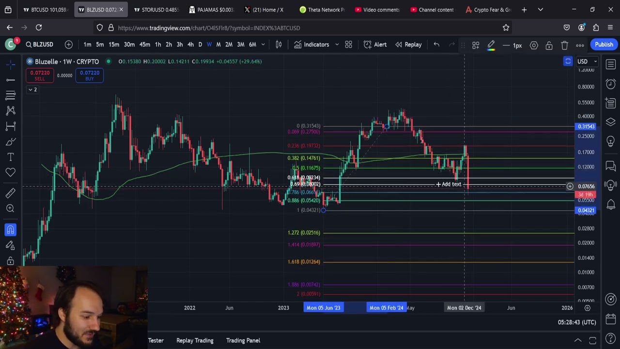Viewport: 620px width, 349px height.
Task: Toggle chart maximize button near USD
Action: click(568, 61)
